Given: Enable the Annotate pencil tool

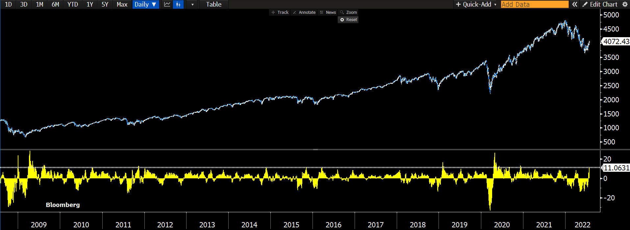Looking at the screenshot, I should (304, 12).
